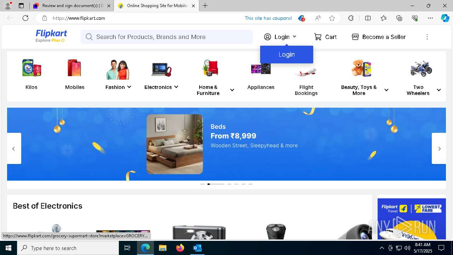Expand Beauty, Toys & More chevron
The height and width of the screenshot is (255, 453).
(x=386, y=90)
